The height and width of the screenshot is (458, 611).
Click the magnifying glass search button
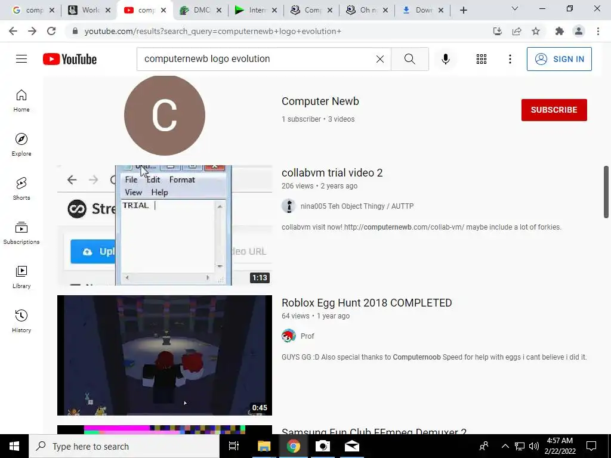point(409,59)
